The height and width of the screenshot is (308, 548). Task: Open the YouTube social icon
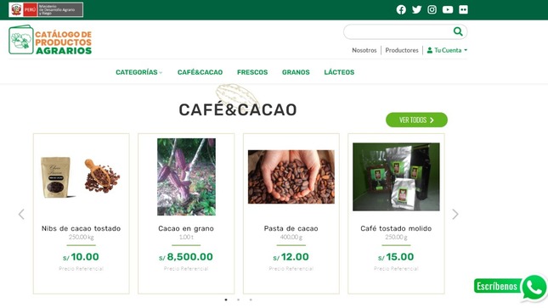(x=448, y=10)
